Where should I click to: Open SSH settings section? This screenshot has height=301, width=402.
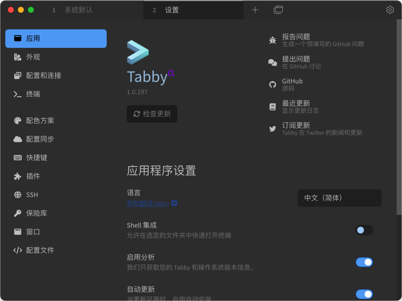(x=56, y=195)
